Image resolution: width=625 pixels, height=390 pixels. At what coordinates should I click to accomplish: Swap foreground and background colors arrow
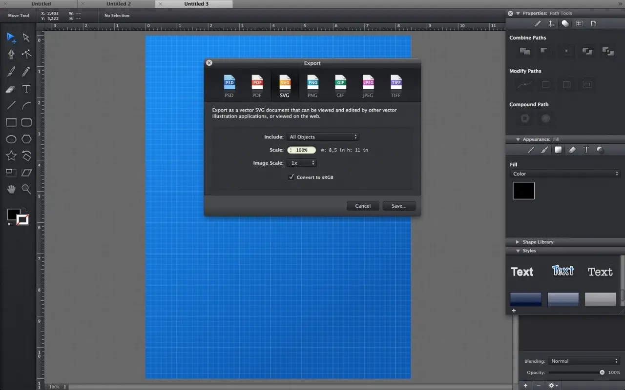[x=25, y=209]
